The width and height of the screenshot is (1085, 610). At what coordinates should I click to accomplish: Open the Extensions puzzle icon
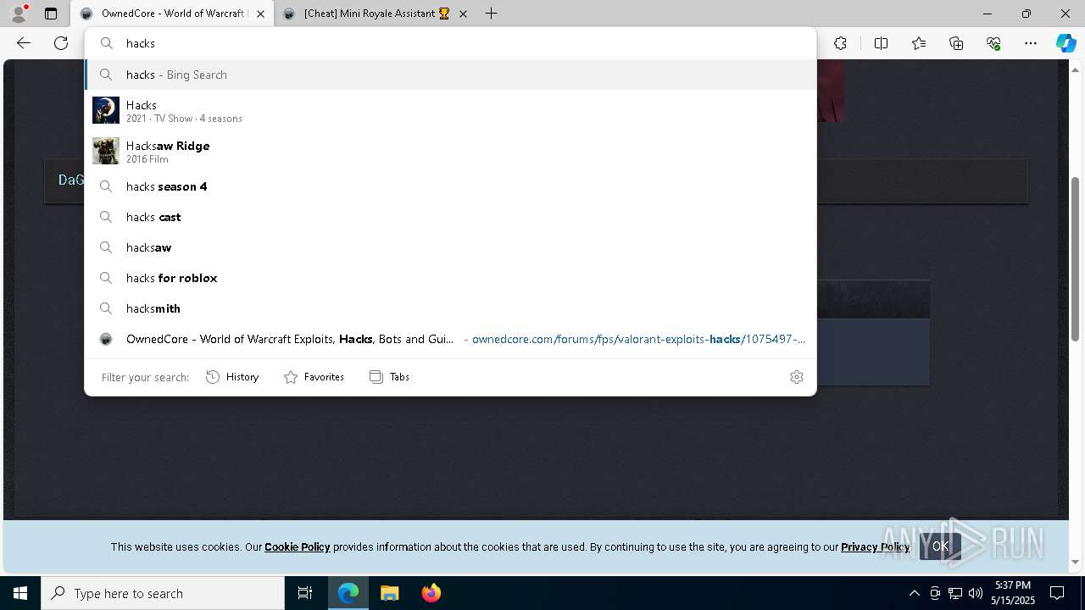840,43
